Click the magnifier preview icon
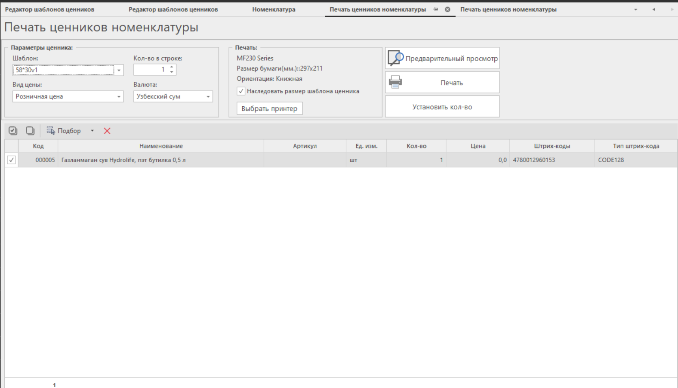This screenshot has height=388, width=678. click(395, 58)
